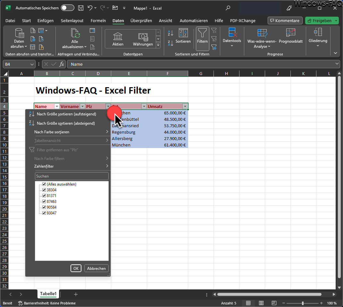Click the advanced filter funnel icon
The image size is (343, 307).
[214, 47]
